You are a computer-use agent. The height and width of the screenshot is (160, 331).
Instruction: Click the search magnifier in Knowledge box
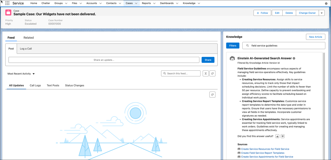tap(248, 46)
